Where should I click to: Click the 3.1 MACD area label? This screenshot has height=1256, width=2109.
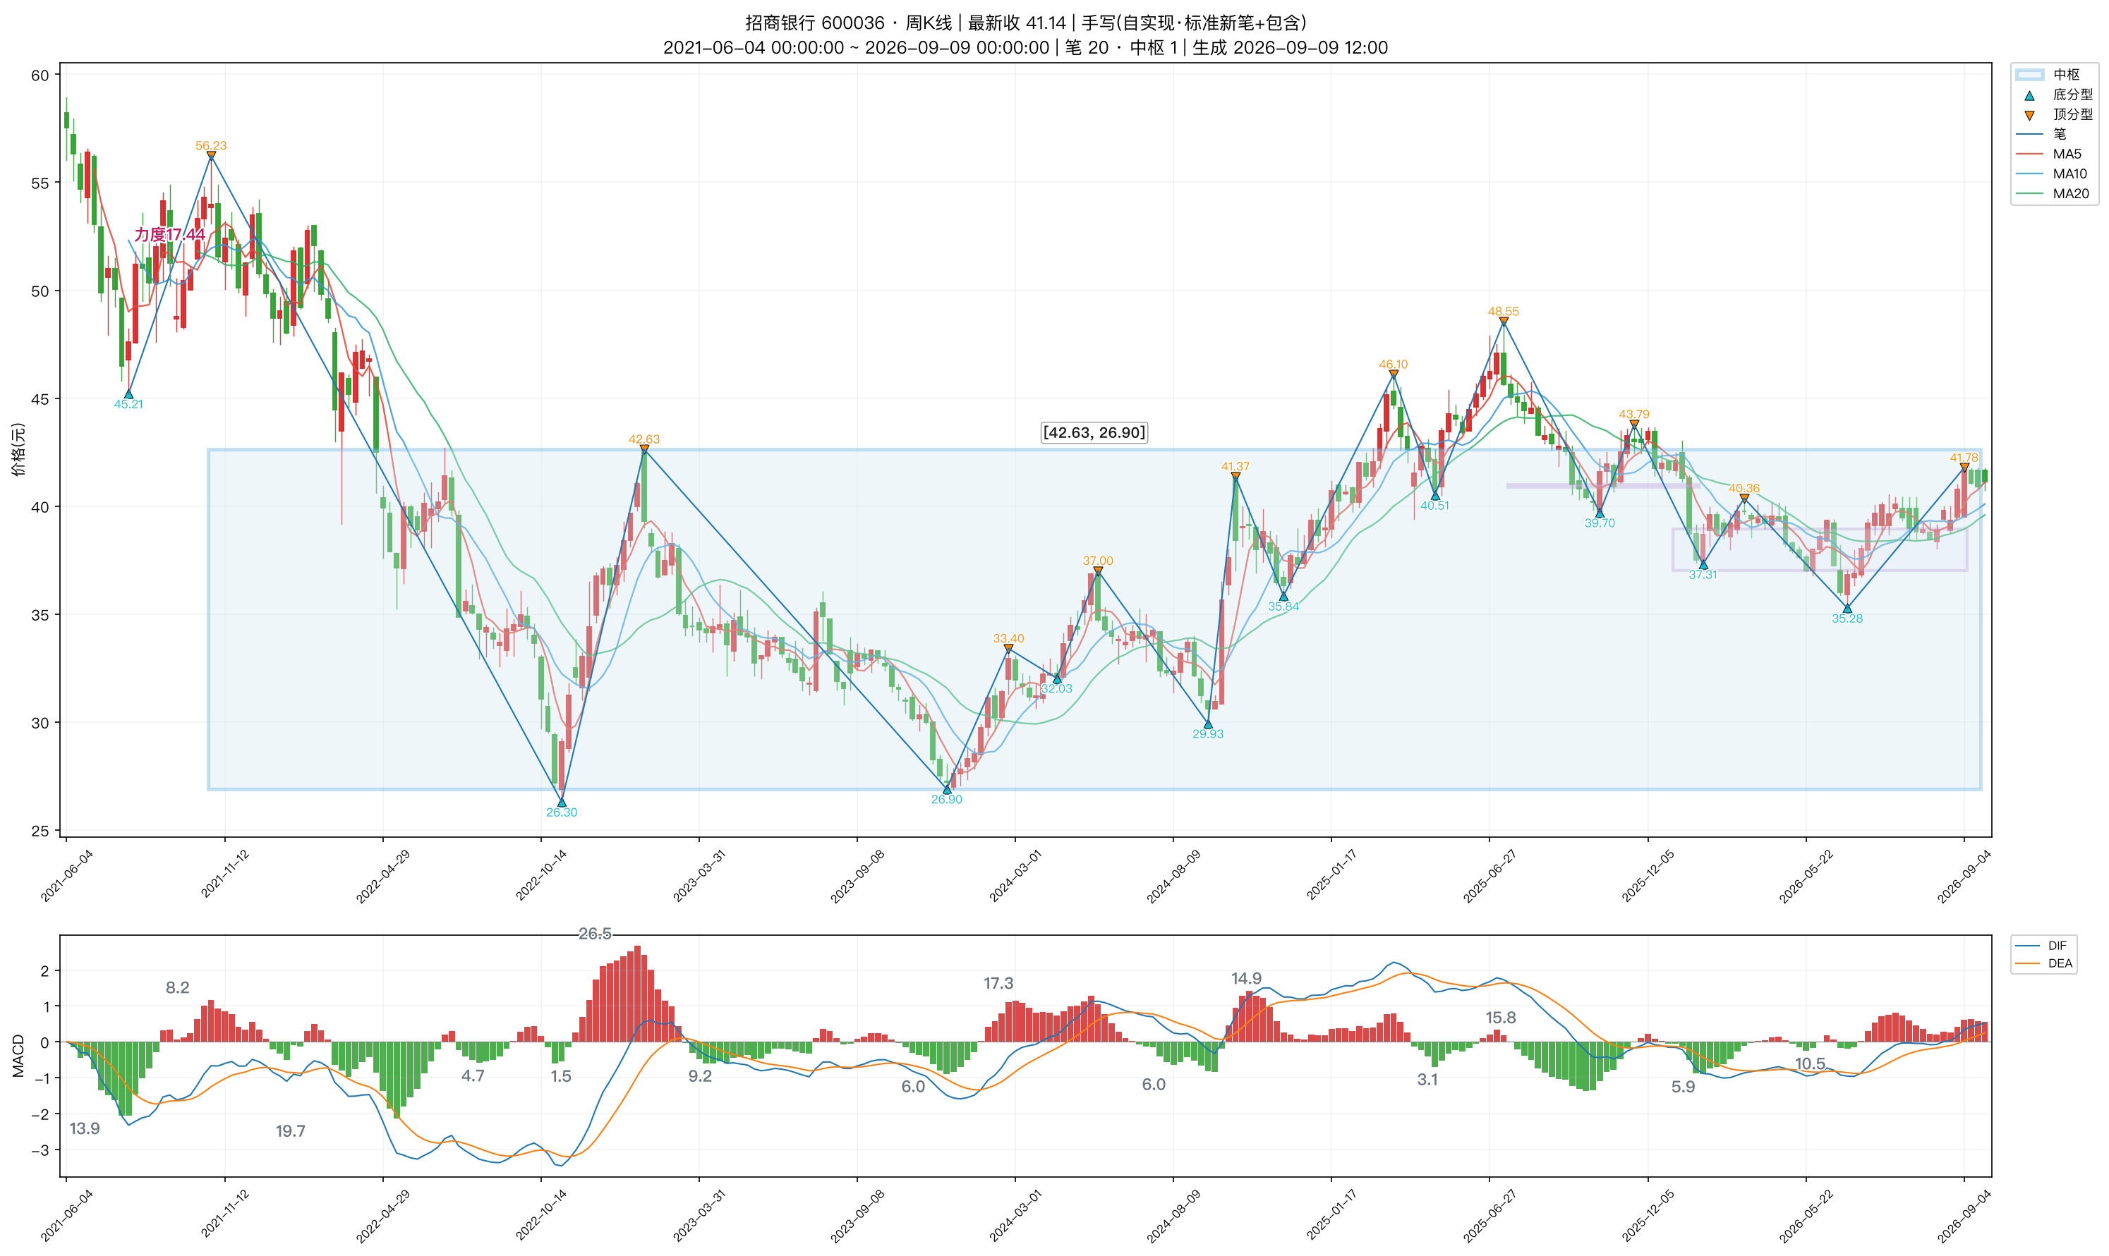coord(1427,1079)
